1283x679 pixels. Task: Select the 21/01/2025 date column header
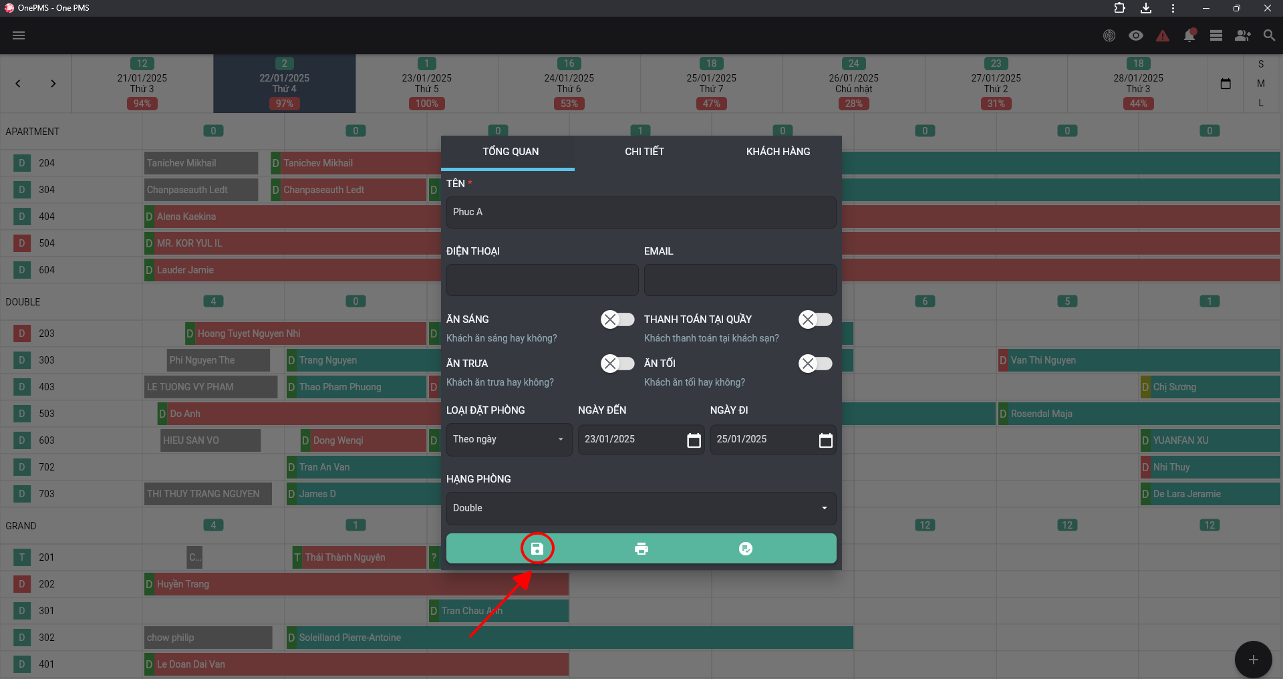pos(142,84)
